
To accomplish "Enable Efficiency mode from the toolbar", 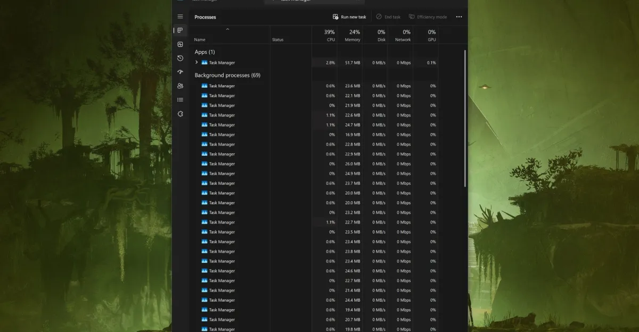I will (428, 16).
